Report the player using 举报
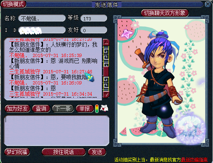Viewport: 213px width, 163px height. tap(85, 109)
